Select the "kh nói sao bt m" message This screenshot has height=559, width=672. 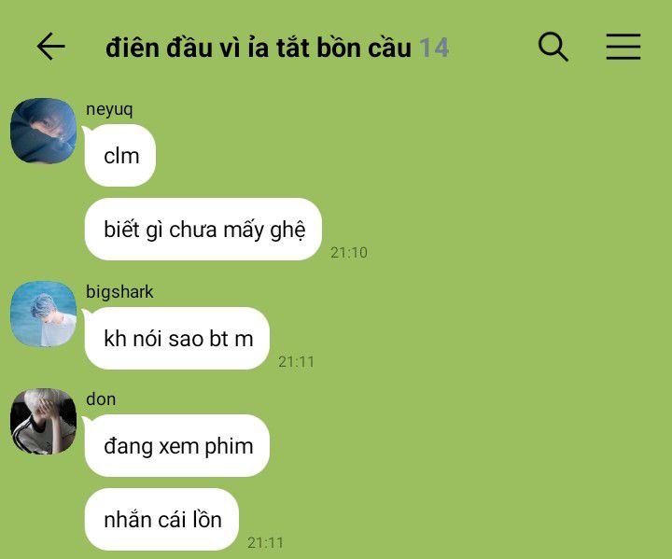177,338
